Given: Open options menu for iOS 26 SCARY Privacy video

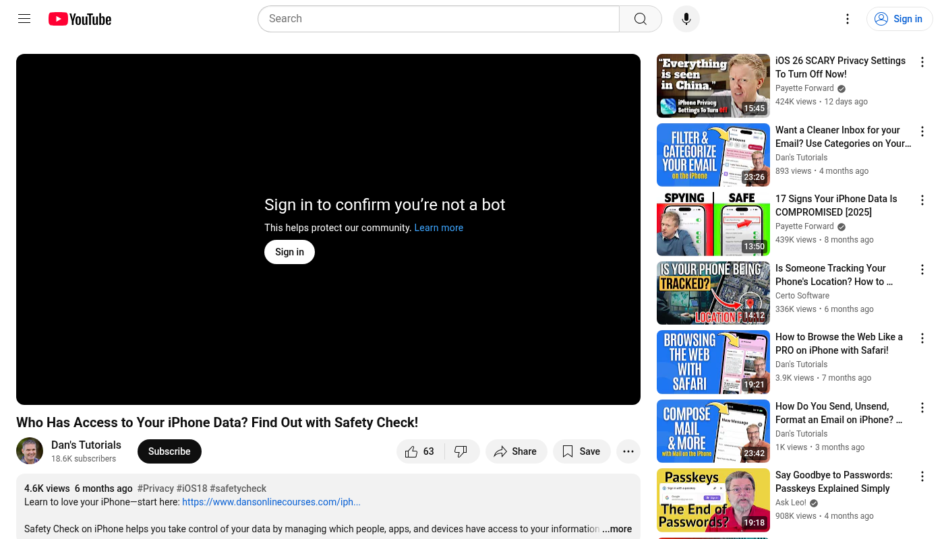Looking at the screenshot, I should 922,62.
